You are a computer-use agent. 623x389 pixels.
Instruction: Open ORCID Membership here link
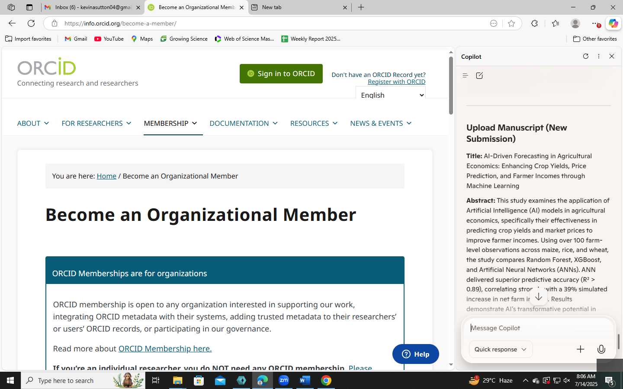[165, 348]
